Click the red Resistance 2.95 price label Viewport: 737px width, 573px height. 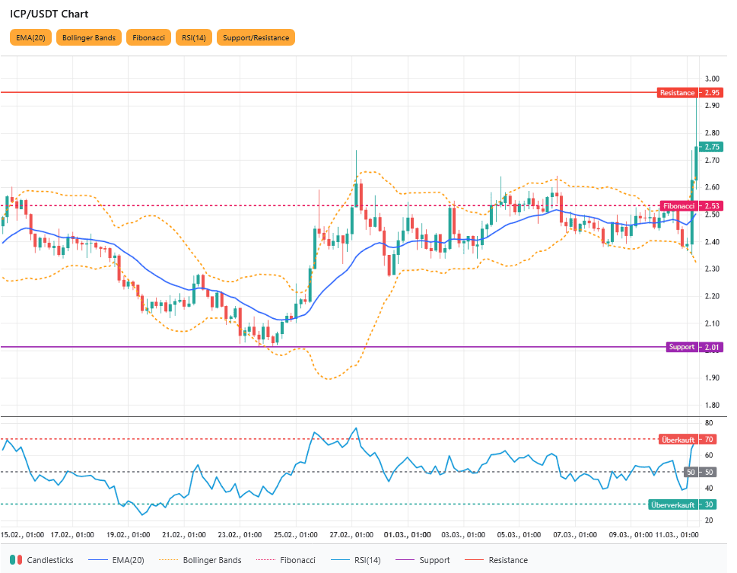pyautogui.click(x=689, y=93)
